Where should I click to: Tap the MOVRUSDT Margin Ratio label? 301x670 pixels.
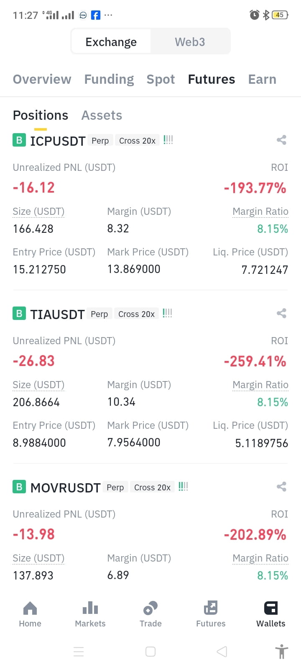pyautogui.click(x=260, y=558)
